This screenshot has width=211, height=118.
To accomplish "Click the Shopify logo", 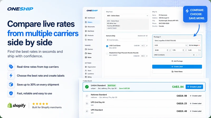I will coord(16,105).
